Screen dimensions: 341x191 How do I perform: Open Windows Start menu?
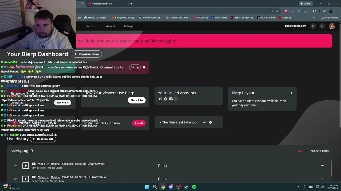click(x=147, y=187)
